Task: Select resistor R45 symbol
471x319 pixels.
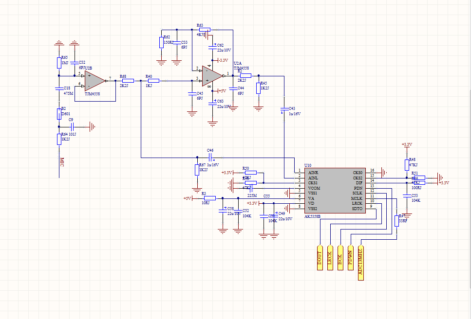Action: tap(258, 88)
